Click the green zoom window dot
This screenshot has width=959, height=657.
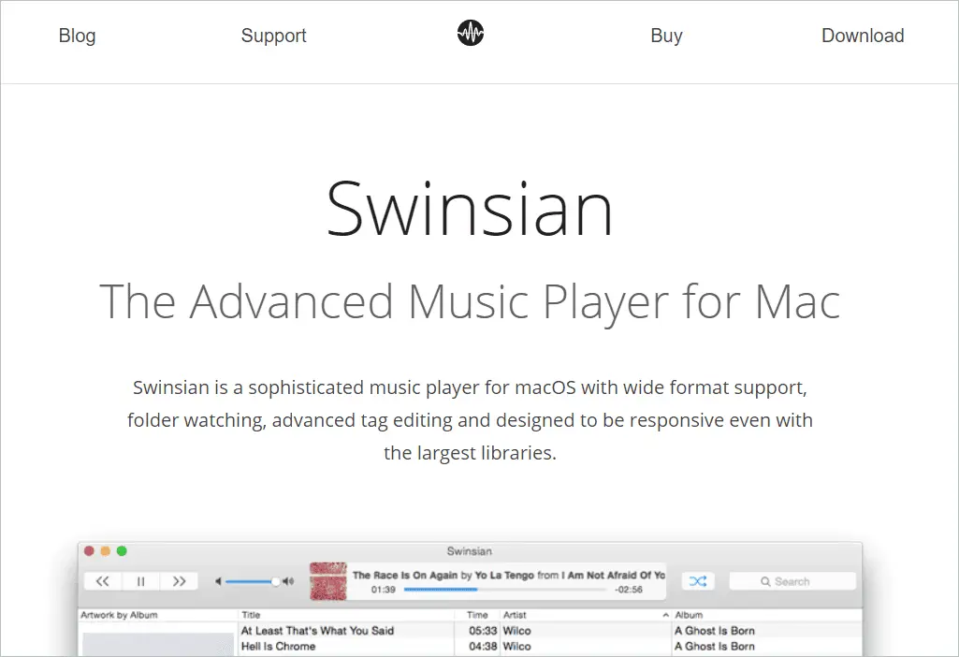point(122,551)
